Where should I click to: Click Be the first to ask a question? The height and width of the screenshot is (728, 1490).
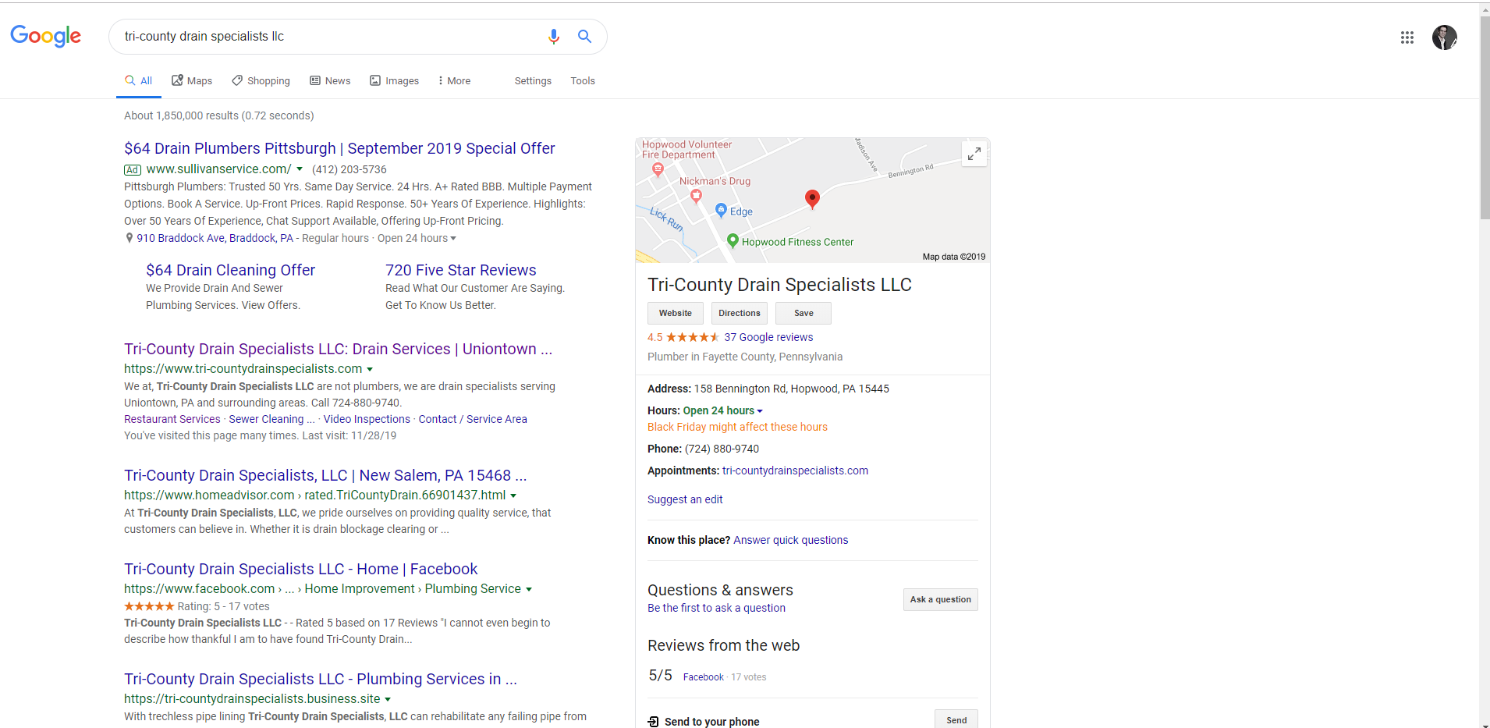point(716,608)
